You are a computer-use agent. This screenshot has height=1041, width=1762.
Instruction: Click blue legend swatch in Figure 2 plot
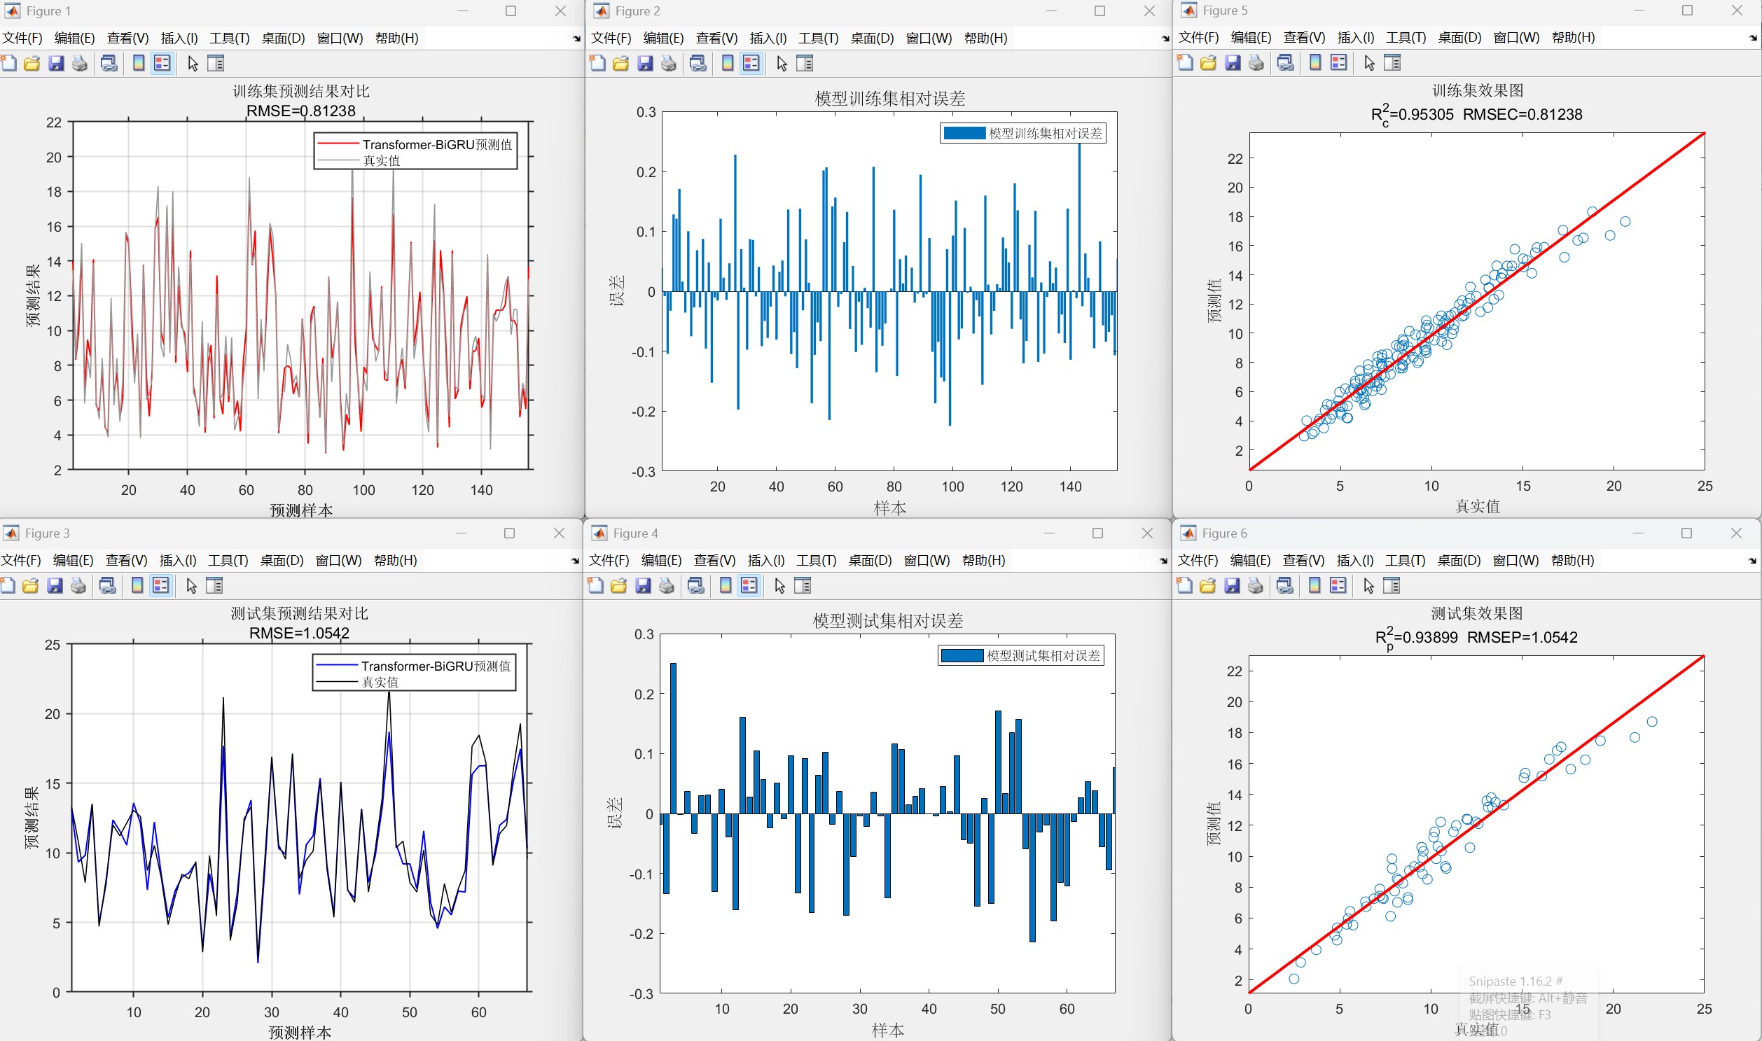pyautogui.click(x=964, y=133)
